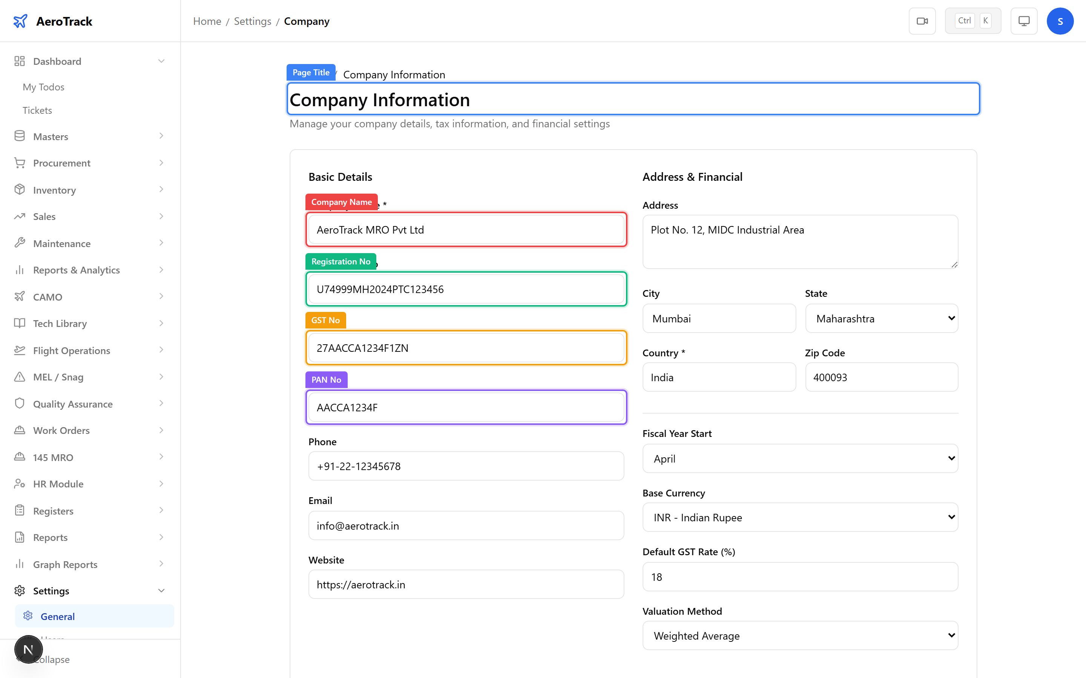
Task: Open the Fiscal Year Start dropdown
Action: pyautogui.click(x=800, y=458)
